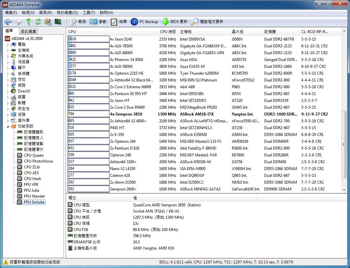
Task: Open the 我的最愛(O) menu
Action: (67, 13)
